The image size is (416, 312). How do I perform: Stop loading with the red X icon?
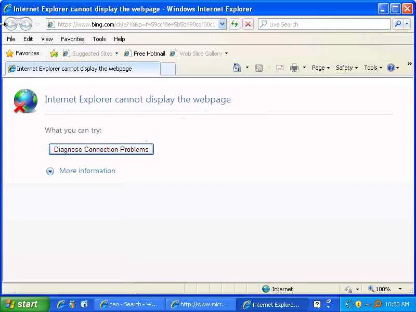[x=248, y=24]
